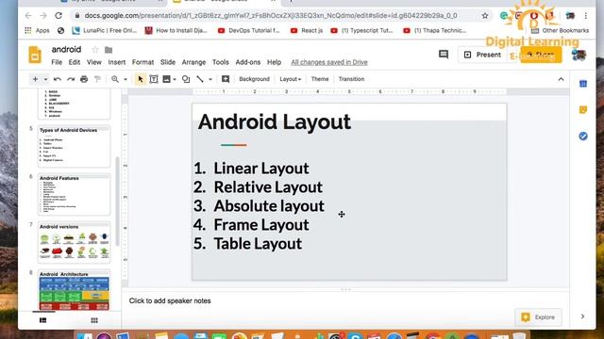Select the Types of Android Devices slide thumbnail

pyautogui.click(x=74, y=146)
